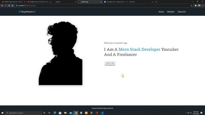Click the Chrome icon on the taskbar
The height and width of the screenshot is (115, 205).
[x=76, y=113]
